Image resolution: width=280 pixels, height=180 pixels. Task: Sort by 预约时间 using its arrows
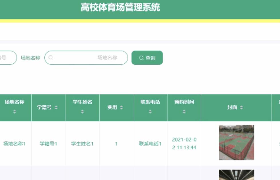point(184,112)
